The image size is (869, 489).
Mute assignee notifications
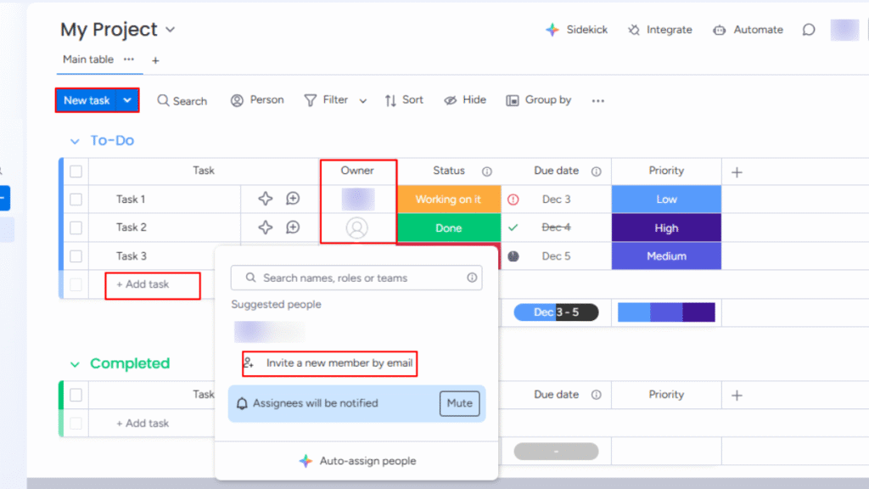[459, 403]
